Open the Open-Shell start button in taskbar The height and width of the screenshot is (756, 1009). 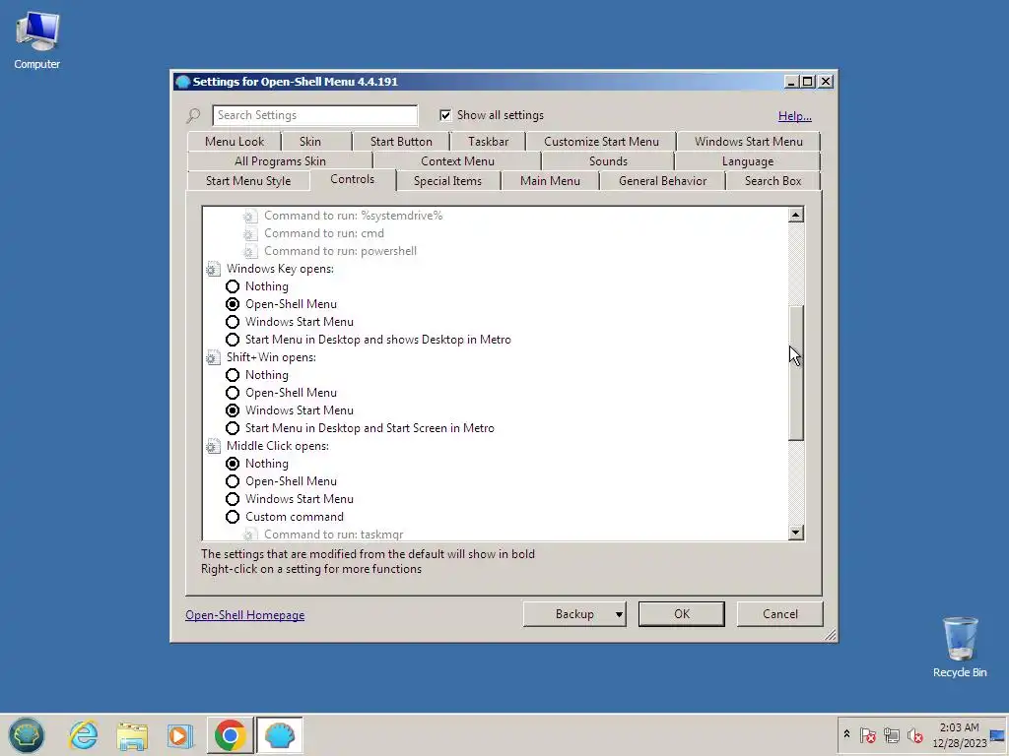coord(27,734)
